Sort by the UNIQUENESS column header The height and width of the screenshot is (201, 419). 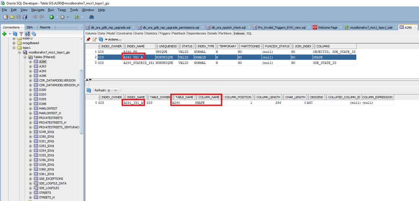click(x=166, y=46)
